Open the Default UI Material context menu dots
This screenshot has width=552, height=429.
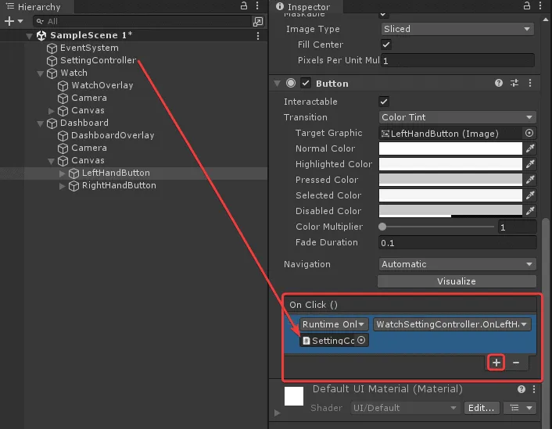click(x=534, y=389)
